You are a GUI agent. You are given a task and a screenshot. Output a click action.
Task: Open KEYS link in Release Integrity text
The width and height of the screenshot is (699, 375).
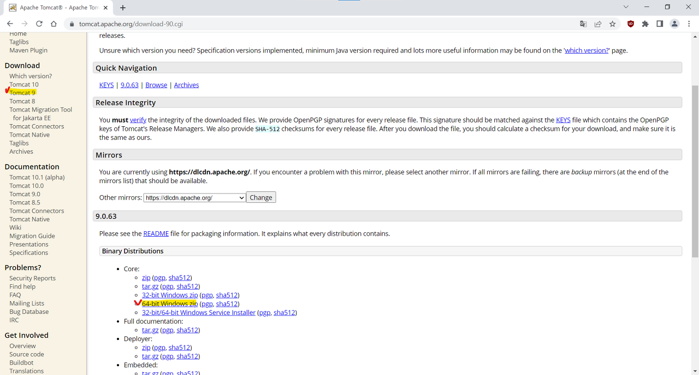click(563, 120)
